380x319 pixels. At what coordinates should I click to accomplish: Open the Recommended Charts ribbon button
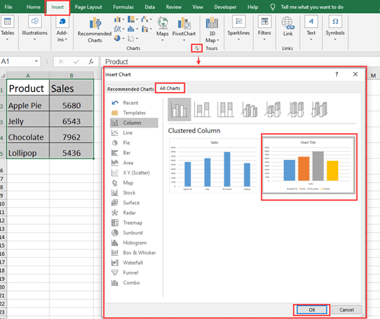pyautogui.click(x=95, y=29)
